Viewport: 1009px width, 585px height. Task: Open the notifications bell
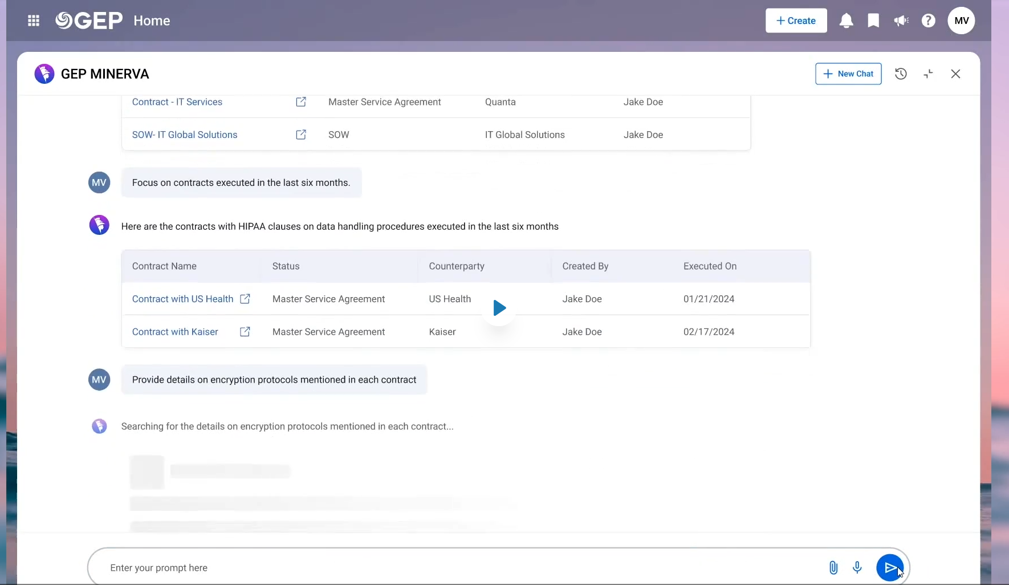tap(846, 21)
